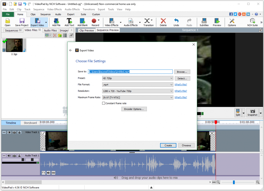Open Encoder Options...
264x191 pixels.
(x=134, y=109)
